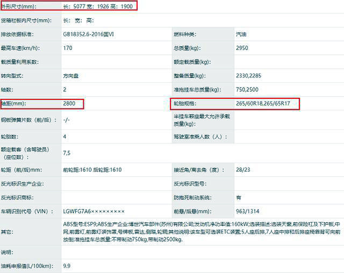Viewport: 344px width, 273px height.
Task: Click the wheelbase value 2800
Action: click(x=69, y=104)
